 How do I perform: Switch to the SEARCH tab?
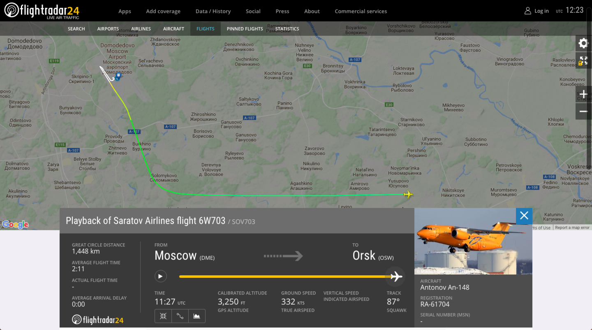pos(76,29)
